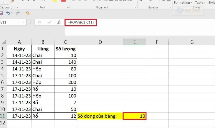Click the 'Hàng' header cell
This screenshot has width=215, height=128.
click(43, 49)
